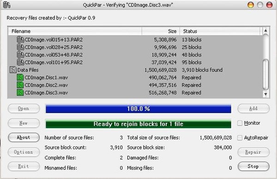277x179 pixels.
Task: Sort list by Filename column header
Action: 75,31
